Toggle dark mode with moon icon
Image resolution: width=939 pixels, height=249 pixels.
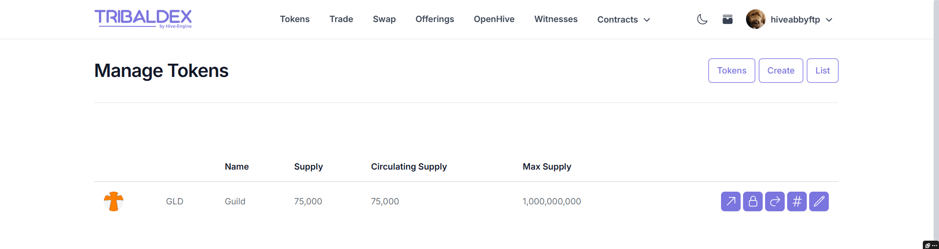click(x=702, y=19)
